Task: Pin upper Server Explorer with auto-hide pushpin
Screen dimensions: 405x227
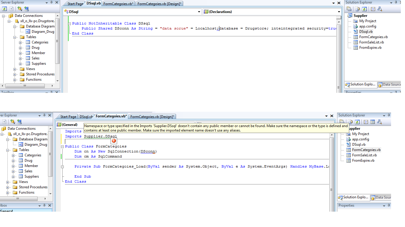Action: 52,2
